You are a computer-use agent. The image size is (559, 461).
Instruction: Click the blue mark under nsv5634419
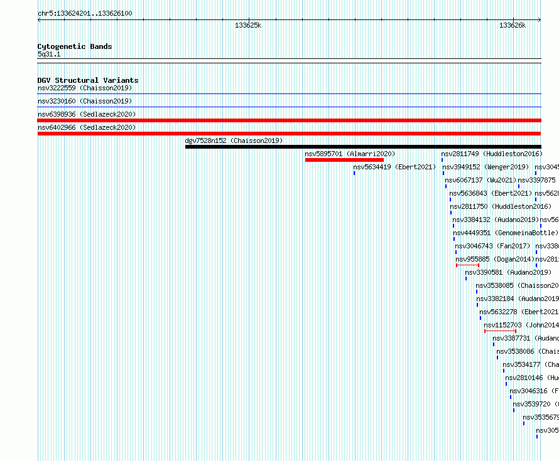coord(354,173)
